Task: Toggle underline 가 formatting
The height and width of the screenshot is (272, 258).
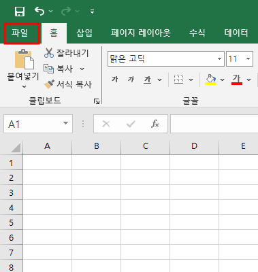Action: [148, 80]
